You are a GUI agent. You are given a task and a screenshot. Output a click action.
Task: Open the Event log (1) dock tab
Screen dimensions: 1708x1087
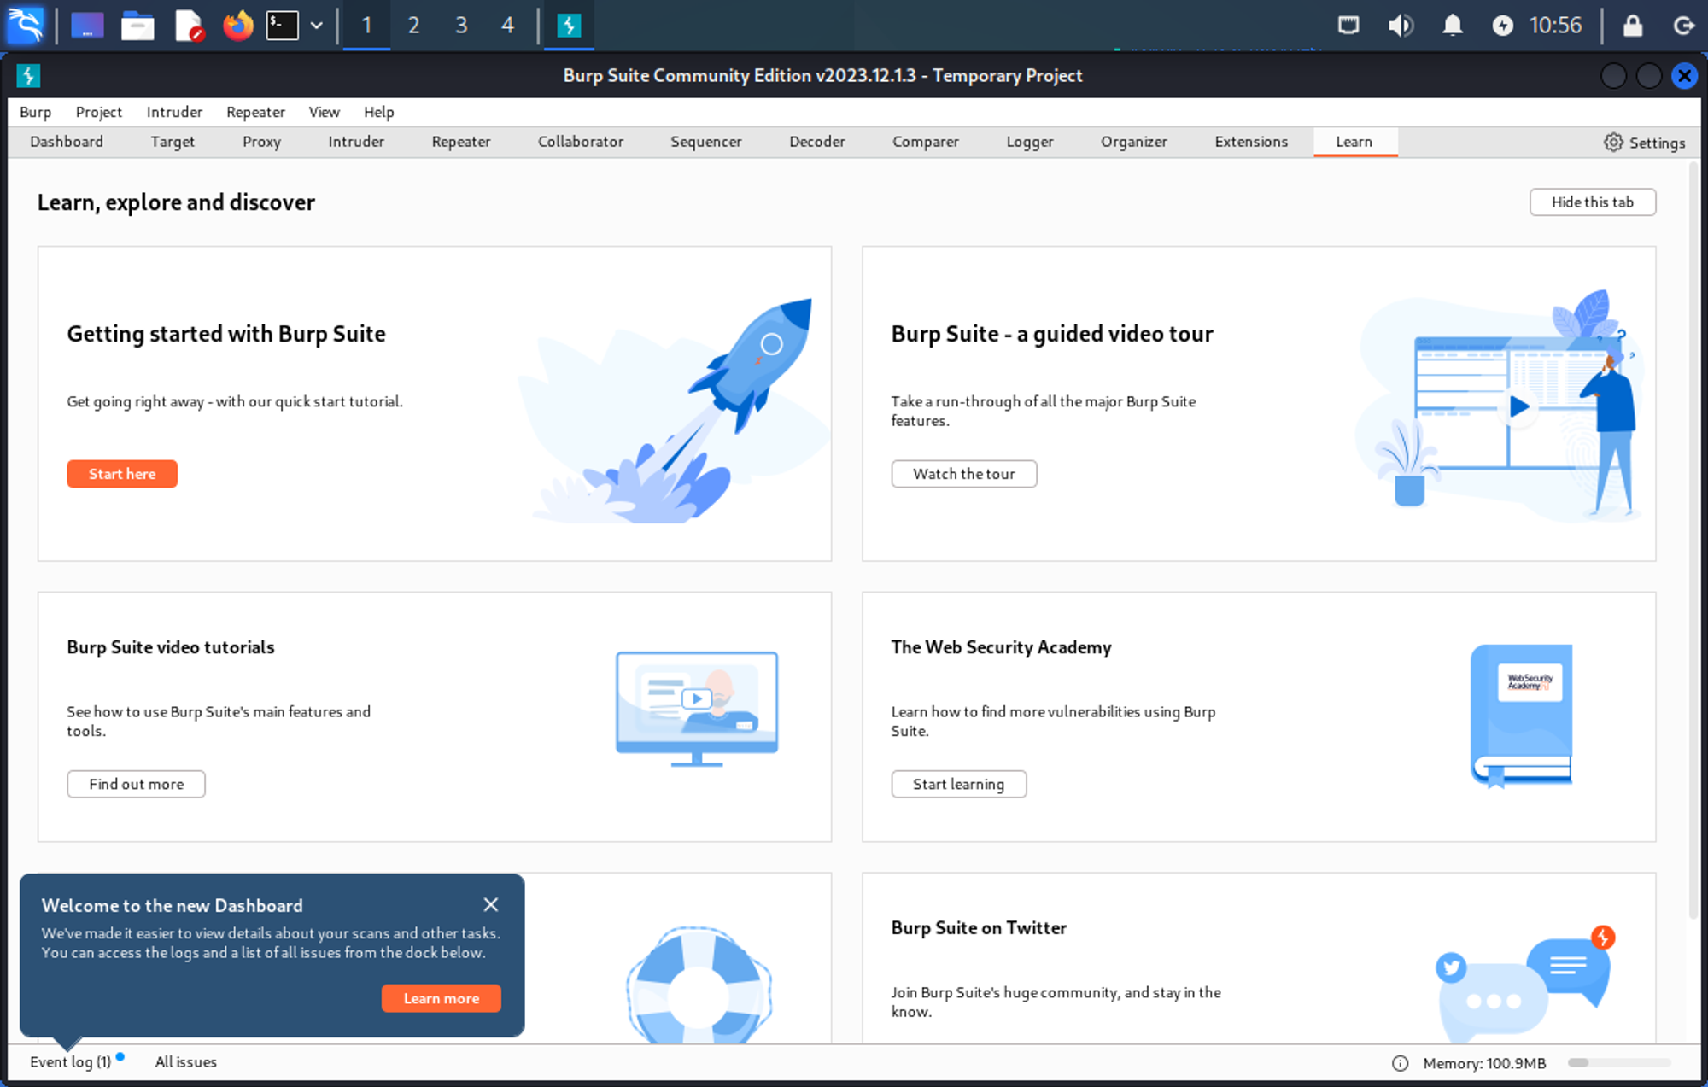(x=71, y=1062)
